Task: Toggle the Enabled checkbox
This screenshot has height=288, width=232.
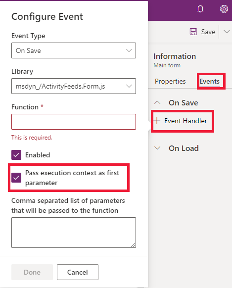Action: 16,155
